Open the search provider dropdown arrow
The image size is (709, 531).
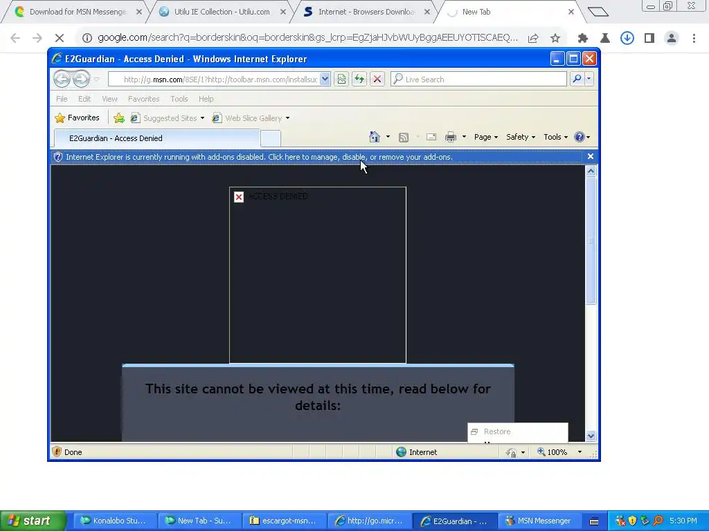coord(589,79)
